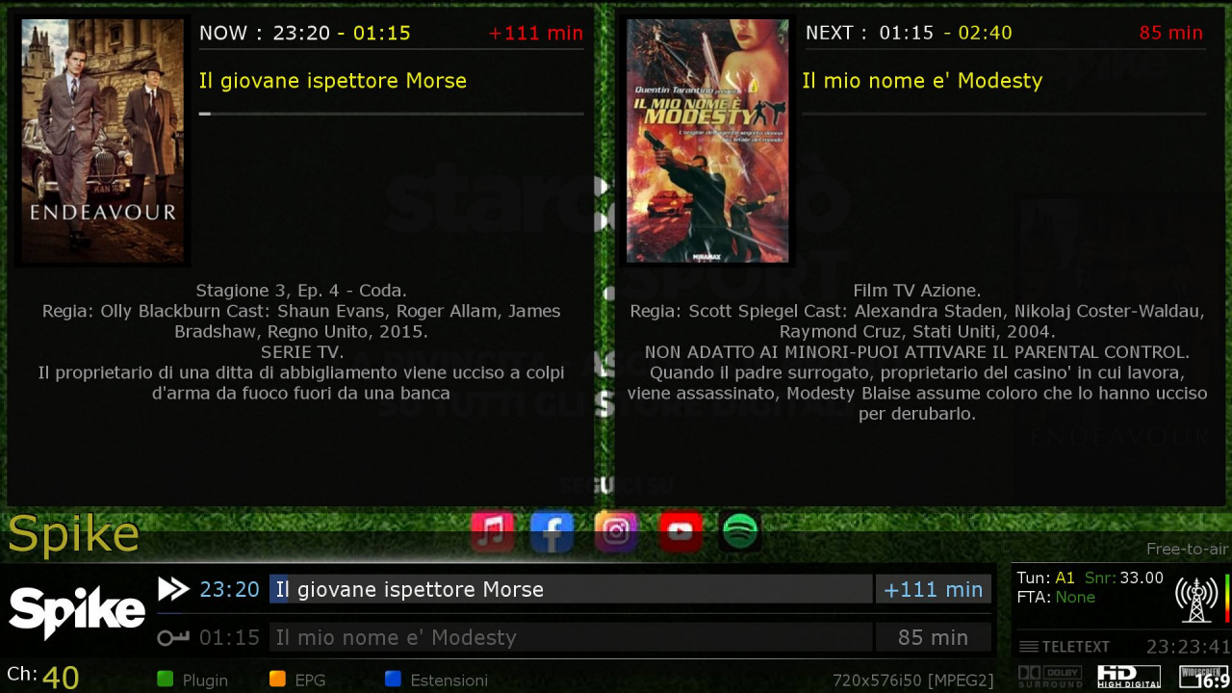Image resolution: width=1232 pixels, height=693 pixels.
Task: Click the Teletext lines icon
Action: [x=1029, y=647]
